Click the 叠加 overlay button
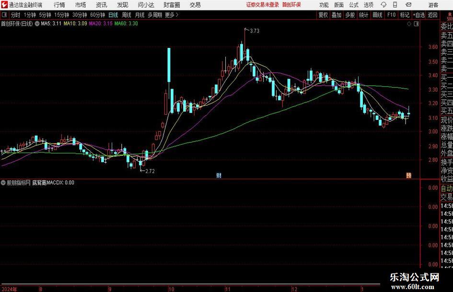Image resolution: width=453 pixels, height=292 pixels. pos(337,15)
